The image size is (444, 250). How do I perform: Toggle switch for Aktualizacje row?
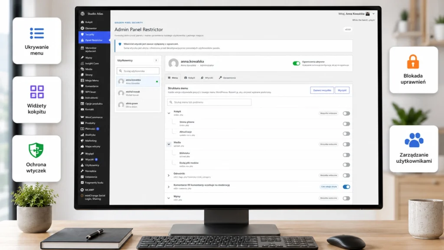coord(346,134)
